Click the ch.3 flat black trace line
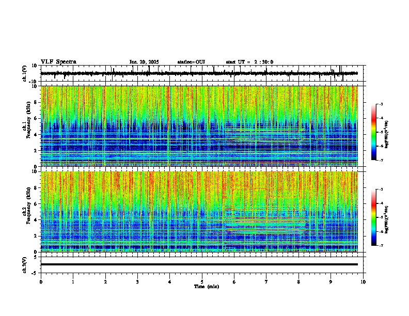409x316 pixels. point(199,264)
